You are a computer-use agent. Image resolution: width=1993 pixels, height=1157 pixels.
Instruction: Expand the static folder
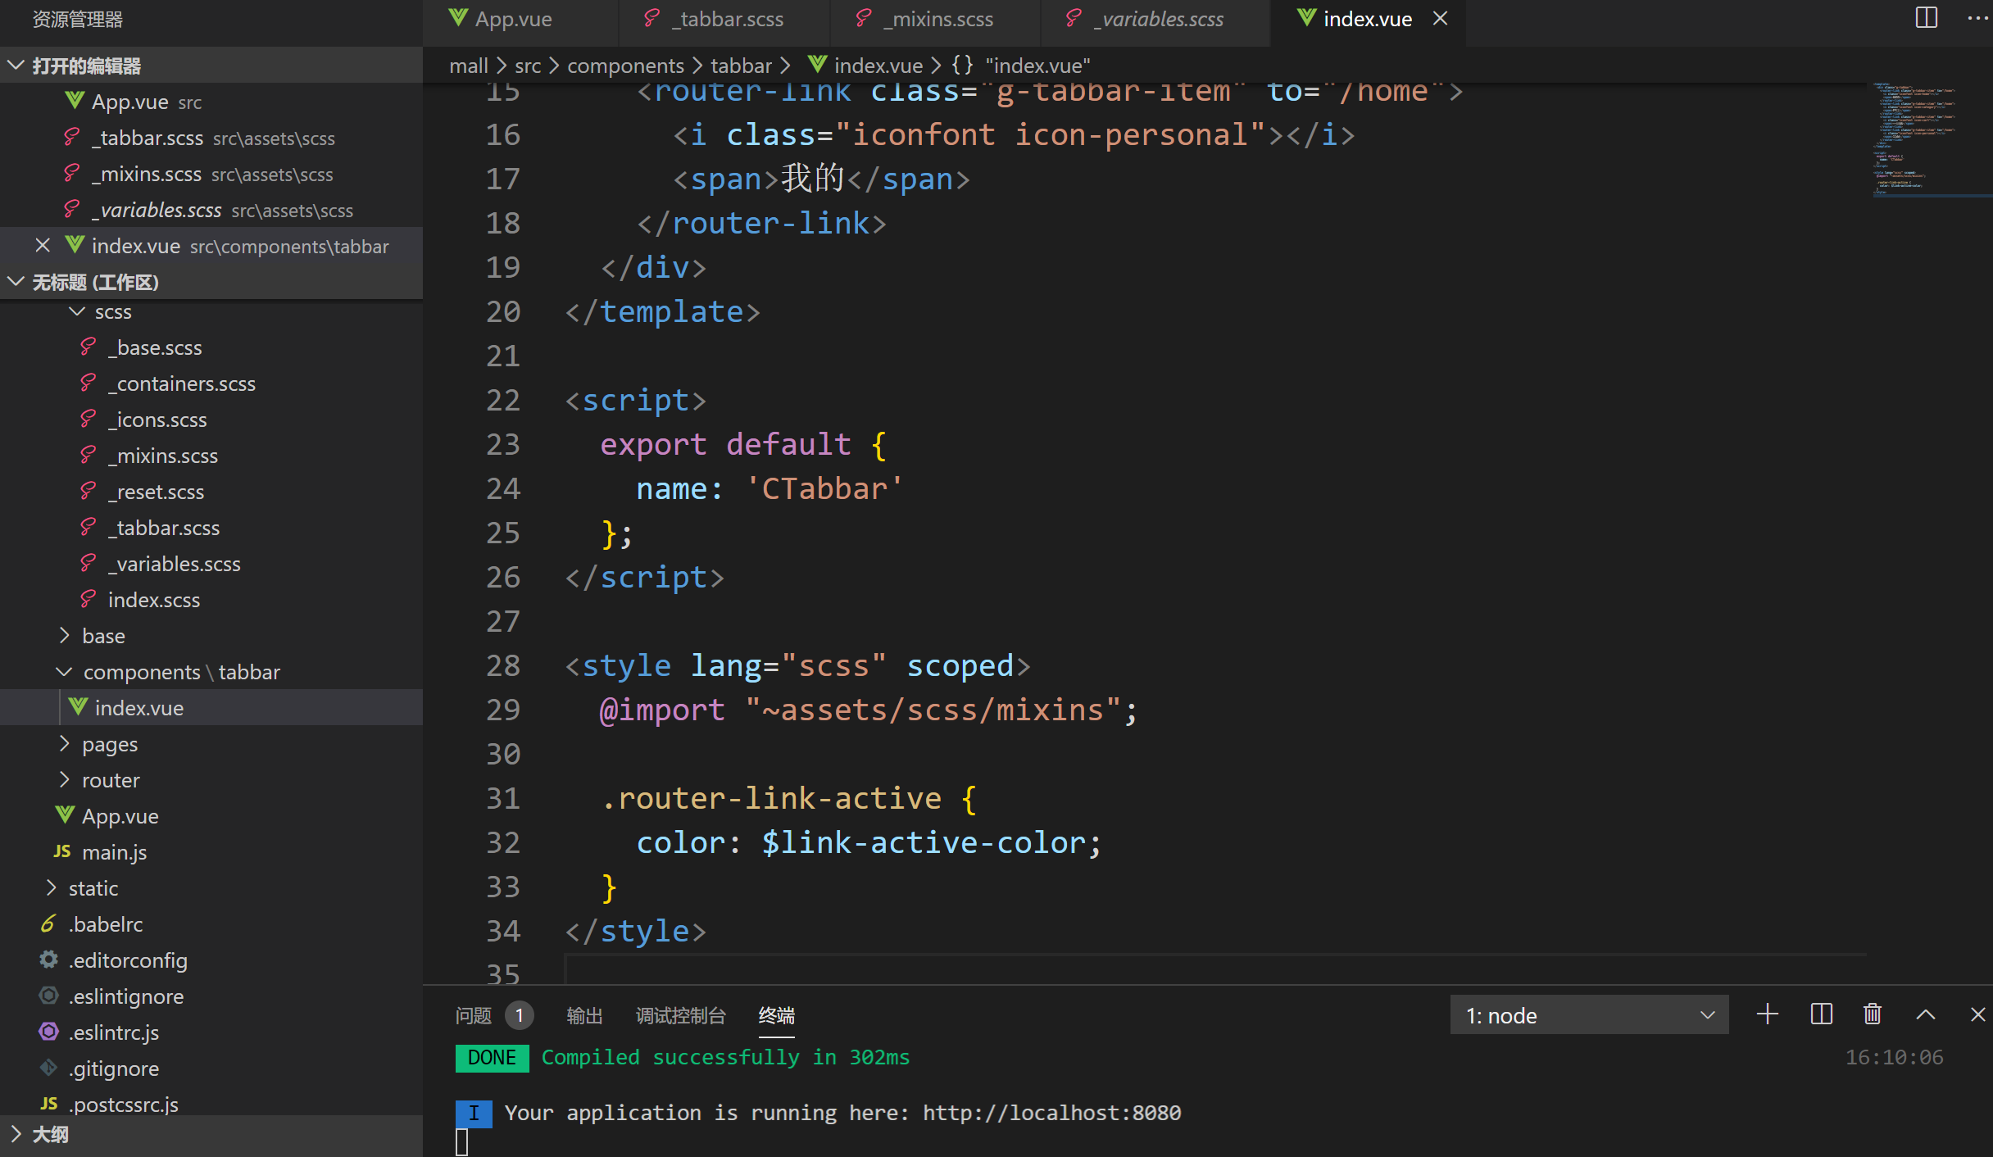coord(211,888)
